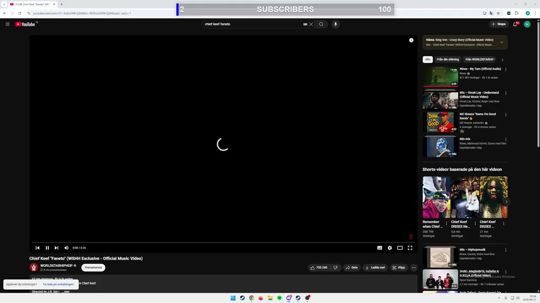Open the on-screen keyboard icon in search box
The image size is (540, 303).
click(305, 24)
